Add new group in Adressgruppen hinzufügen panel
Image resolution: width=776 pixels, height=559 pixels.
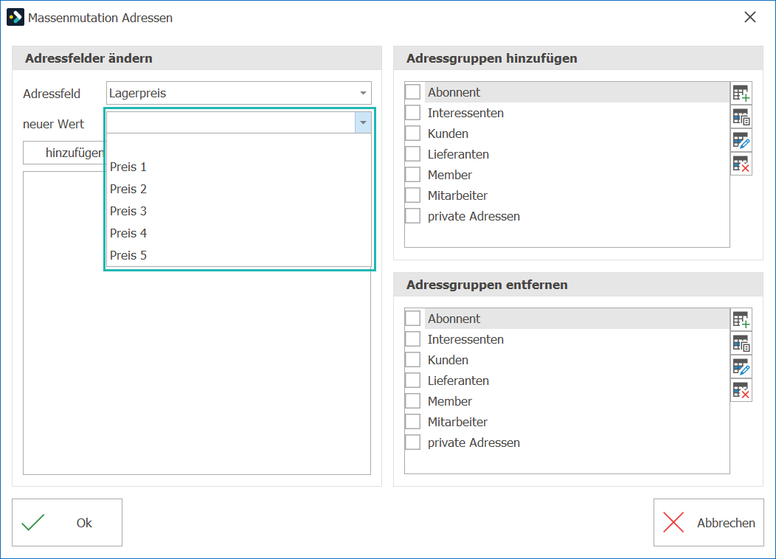click(x=741, y=93)
